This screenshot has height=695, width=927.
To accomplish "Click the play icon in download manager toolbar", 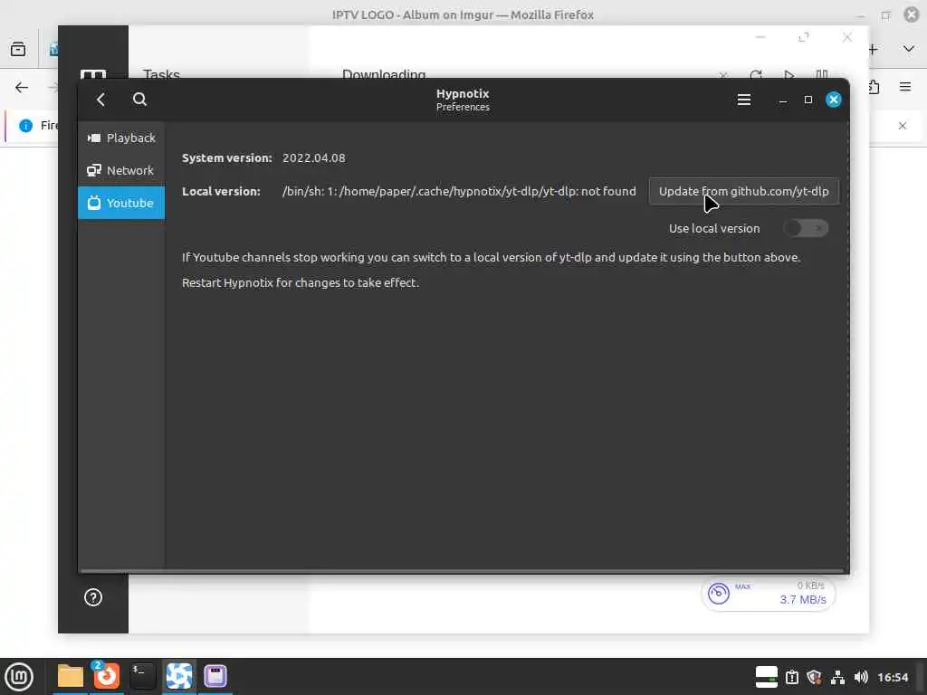I will coord(788,74).
